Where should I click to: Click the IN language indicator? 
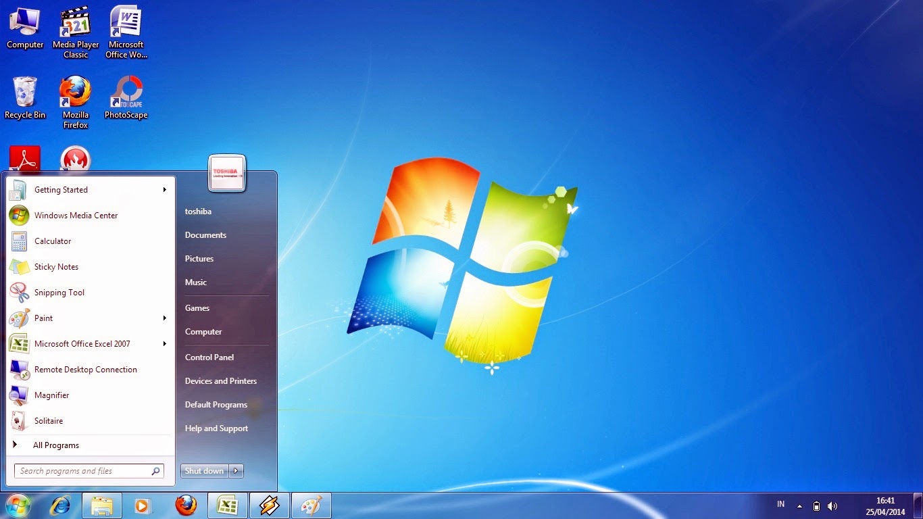click(x=781, y=504)
